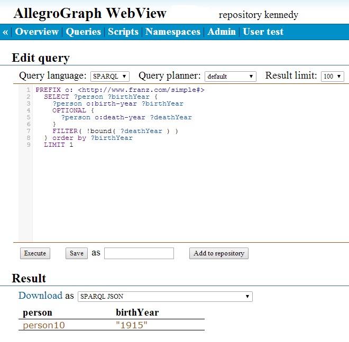This screenshot has width=349, height=342.
Task: Open the Query planner default dropdown
Action: pos(231,77)
